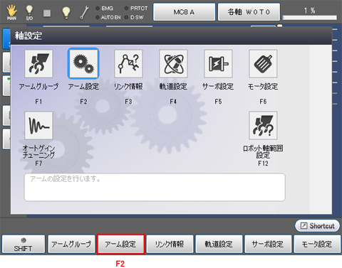The height and width of the screenshot is (268, 342).
Task: Select モータ設定 in the function key bar
Action: [317, 244]
